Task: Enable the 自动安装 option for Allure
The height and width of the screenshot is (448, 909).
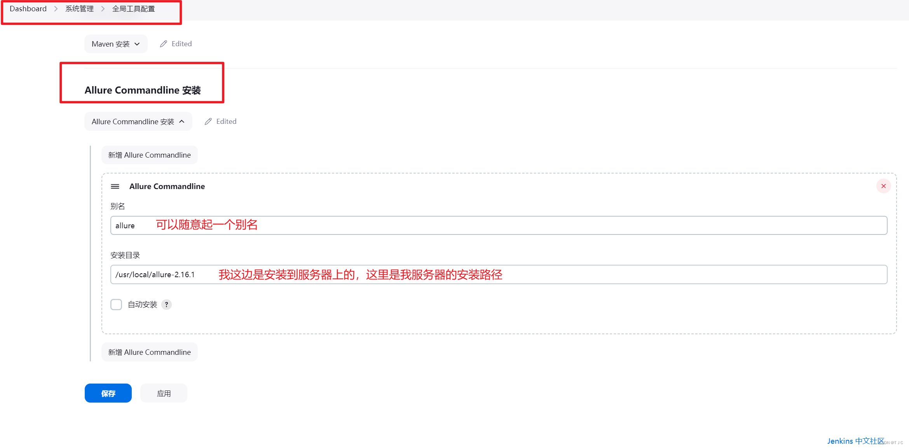Action: (116, 304)
